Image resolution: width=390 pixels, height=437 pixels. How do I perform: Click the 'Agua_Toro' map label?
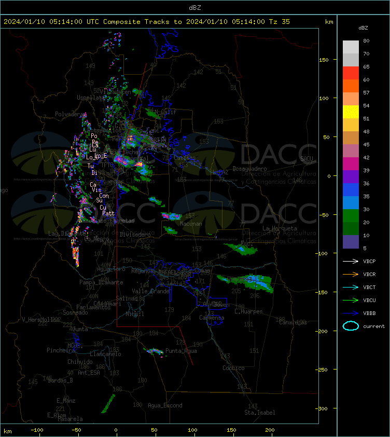111,269
